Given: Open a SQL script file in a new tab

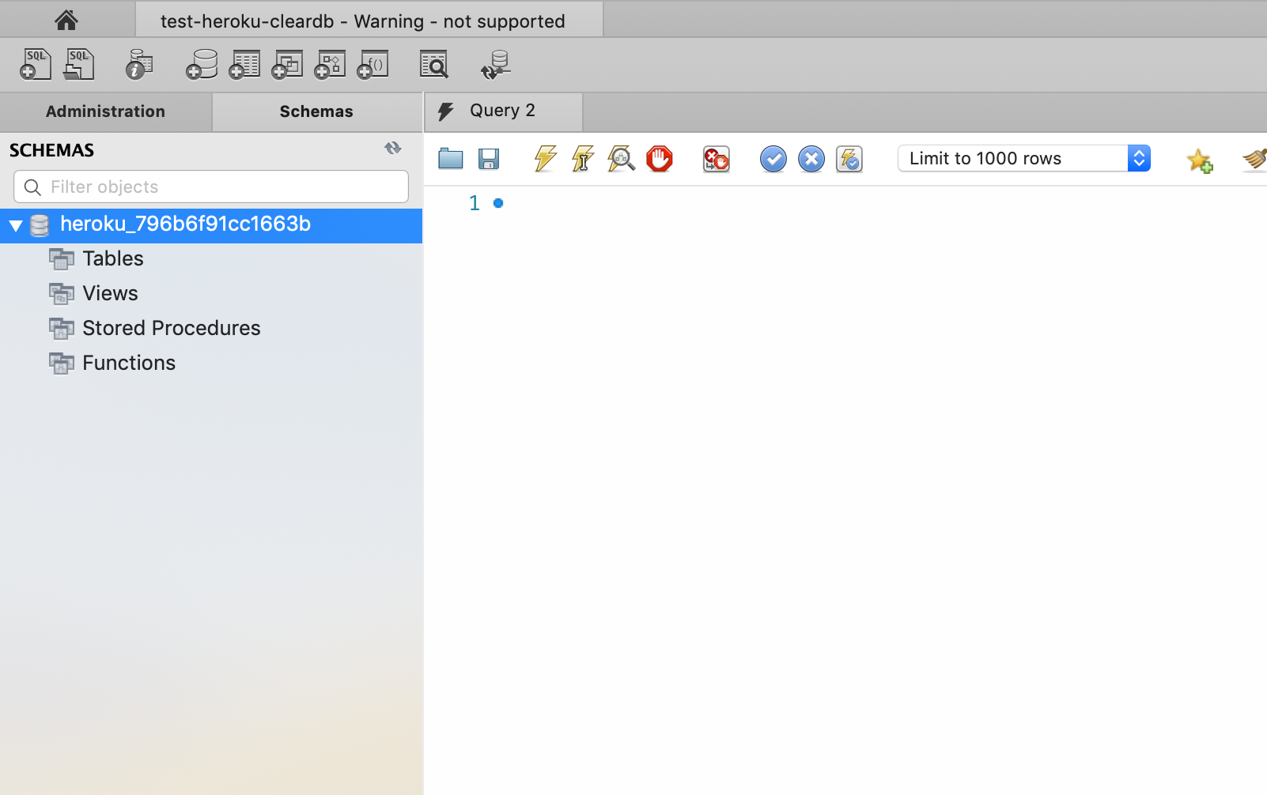Looking at the screenshot, I should click(78, 64).
